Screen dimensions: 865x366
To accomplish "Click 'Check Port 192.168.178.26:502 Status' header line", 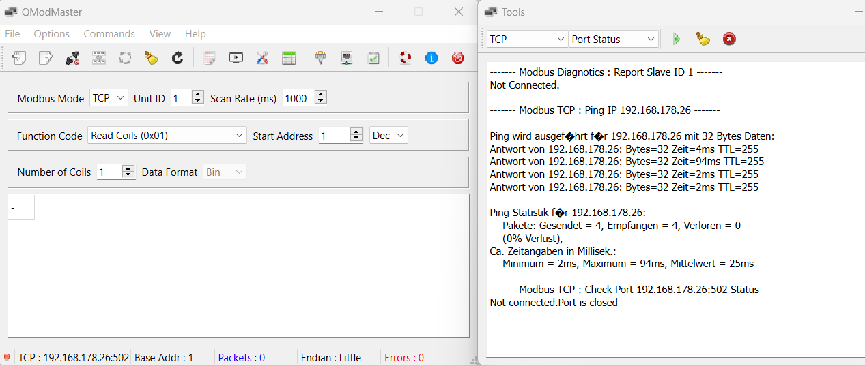I will pyautogui.click(x=639, y=290).
